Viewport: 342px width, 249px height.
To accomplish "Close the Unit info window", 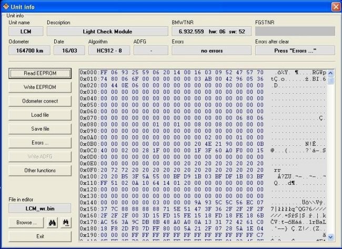I will [336, 7].
